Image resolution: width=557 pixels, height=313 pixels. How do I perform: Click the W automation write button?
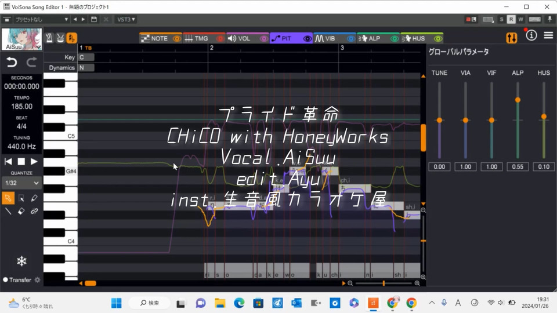520,19
